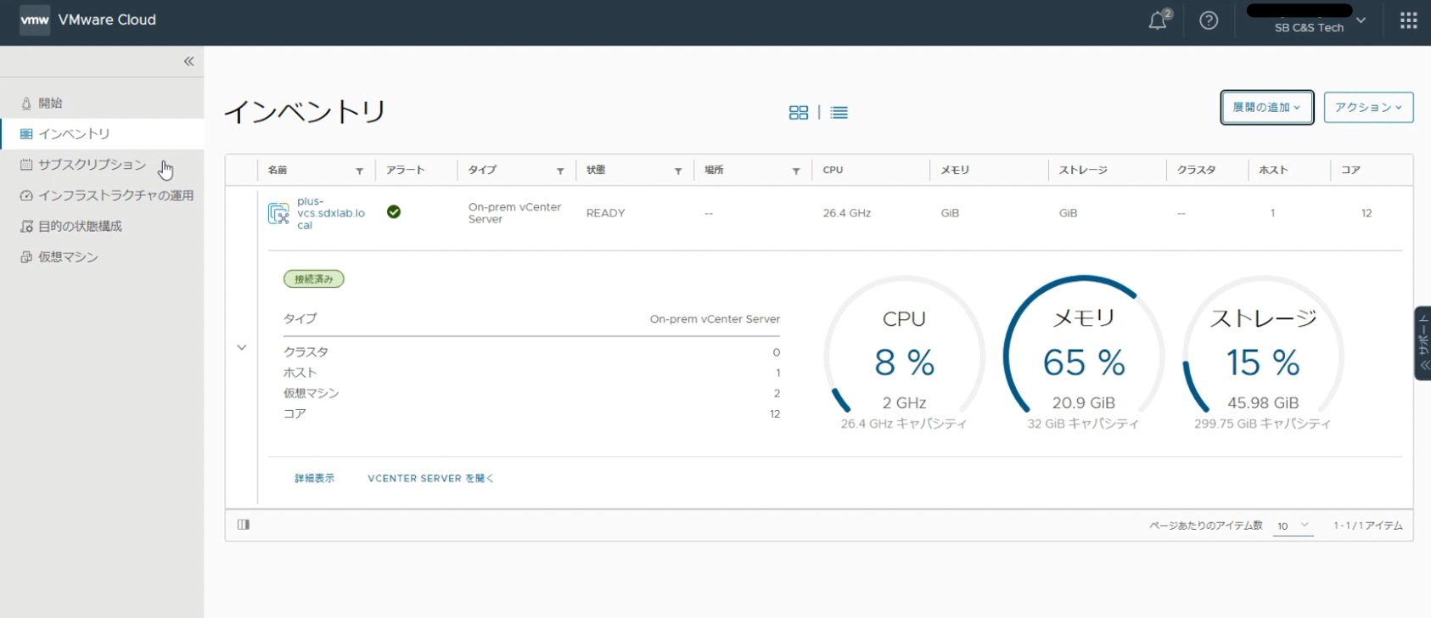
Task: Click 45.98 GiB storage value
Action: 1263,403
